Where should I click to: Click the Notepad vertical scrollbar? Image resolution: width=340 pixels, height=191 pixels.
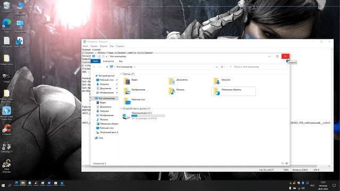point(332,106)
